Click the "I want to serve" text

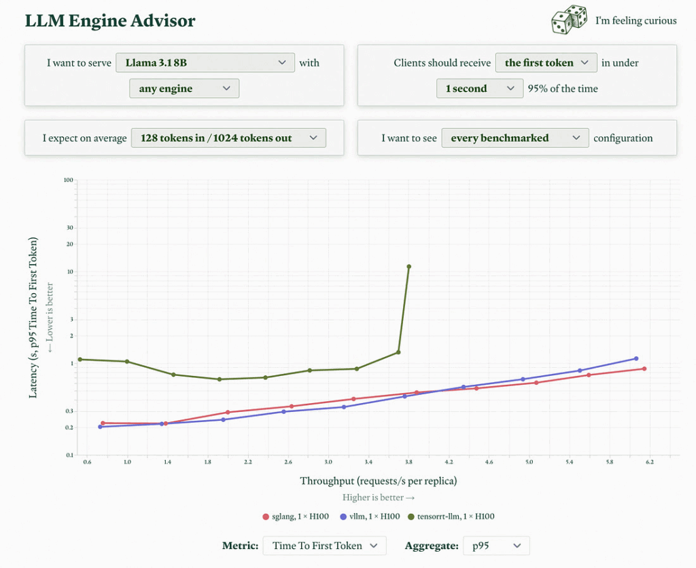79,63
